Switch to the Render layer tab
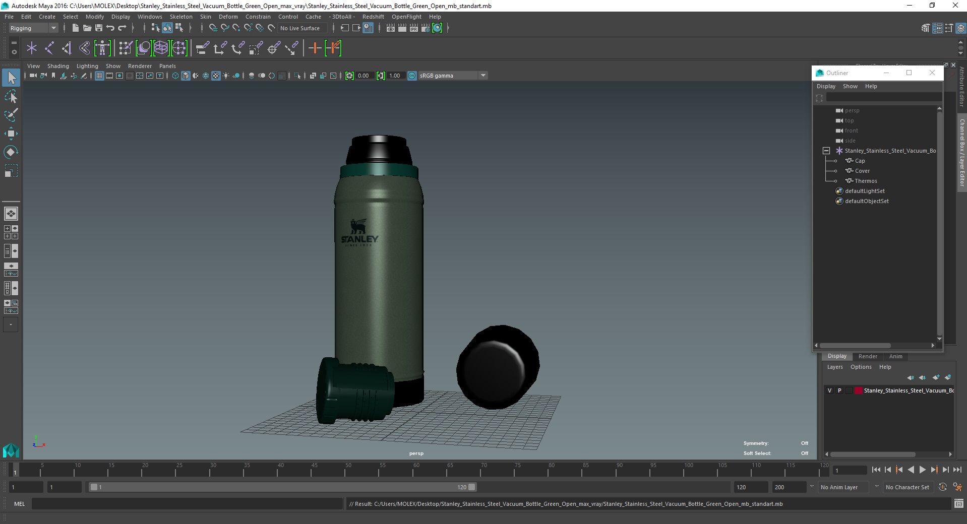Image resolution: width=967 pixels, height=524 pixels. pos(868,356)
